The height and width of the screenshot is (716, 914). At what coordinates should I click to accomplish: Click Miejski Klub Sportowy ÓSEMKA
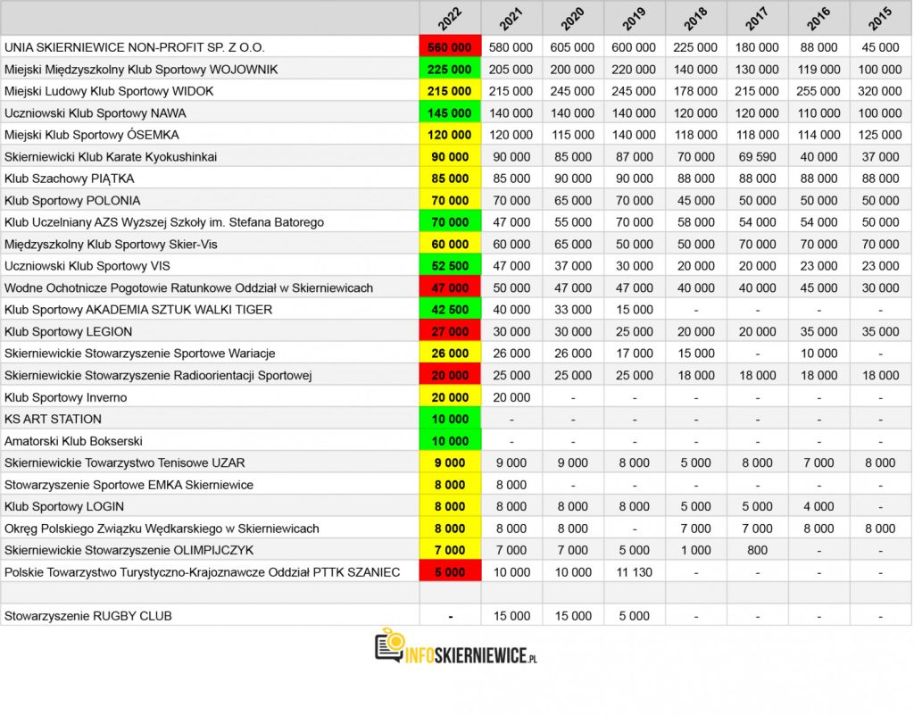pos(92,135)
